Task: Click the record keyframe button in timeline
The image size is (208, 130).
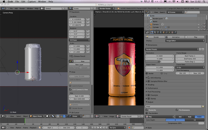Action: [129, 128]
